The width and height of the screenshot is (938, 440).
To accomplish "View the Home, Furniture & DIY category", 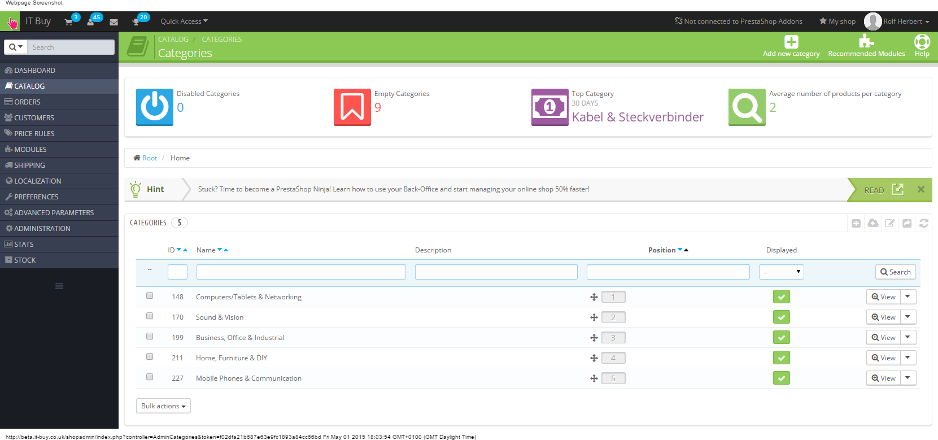I will [x=883, y=358].
